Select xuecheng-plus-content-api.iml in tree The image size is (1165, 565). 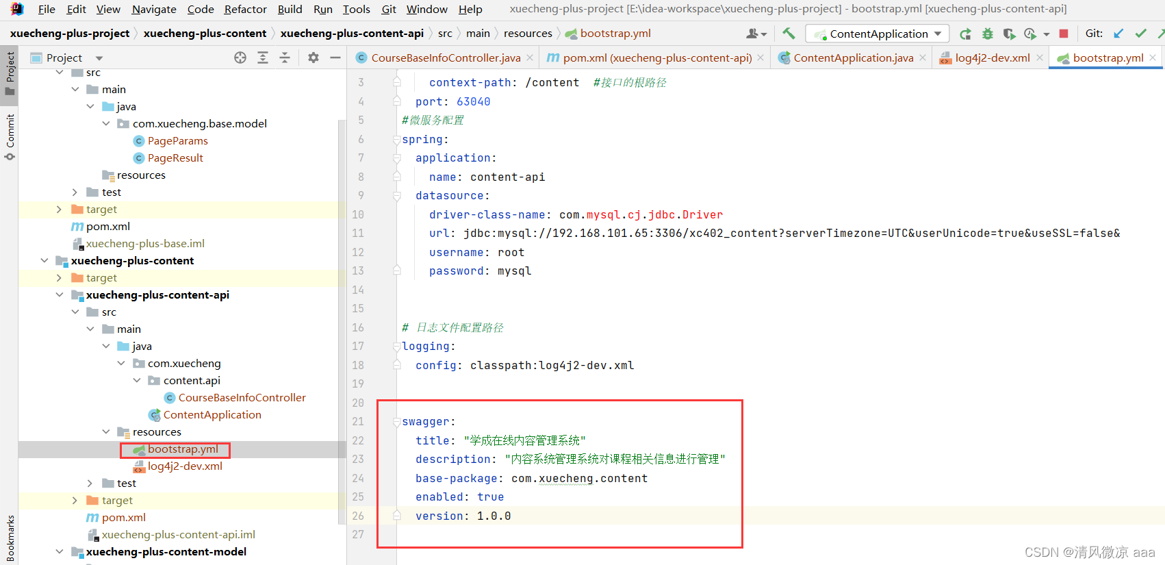178,535
